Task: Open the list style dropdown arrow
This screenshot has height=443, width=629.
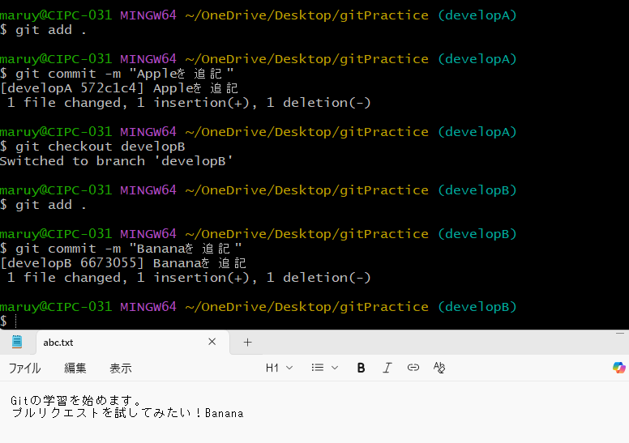Action: (x=335, y=368)
